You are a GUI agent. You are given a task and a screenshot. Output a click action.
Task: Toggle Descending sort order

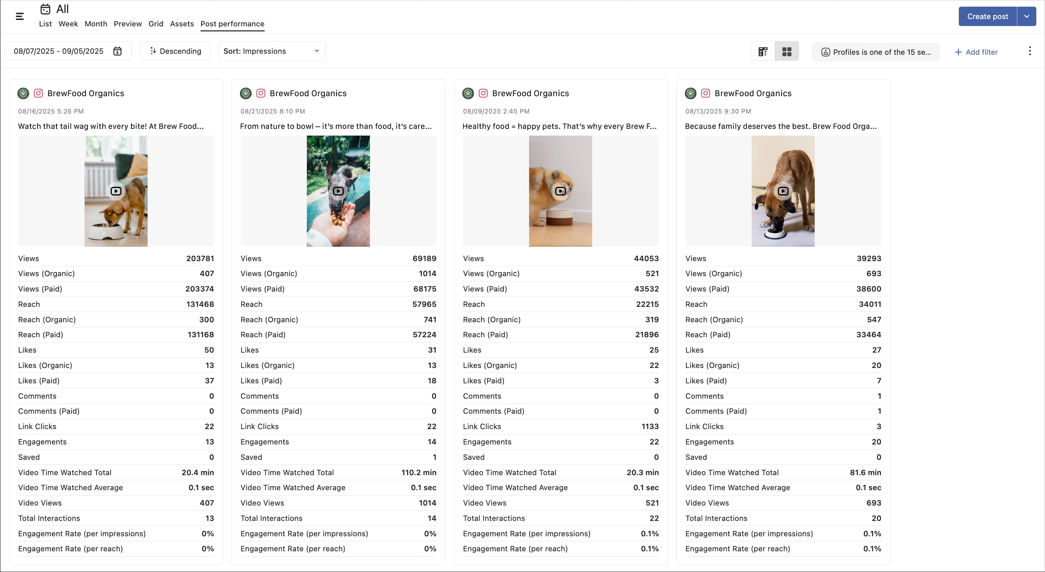[175, 51]
